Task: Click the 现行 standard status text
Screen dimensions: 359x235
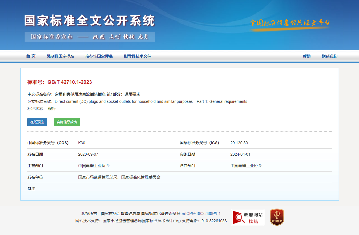Action: click(52, 109)
